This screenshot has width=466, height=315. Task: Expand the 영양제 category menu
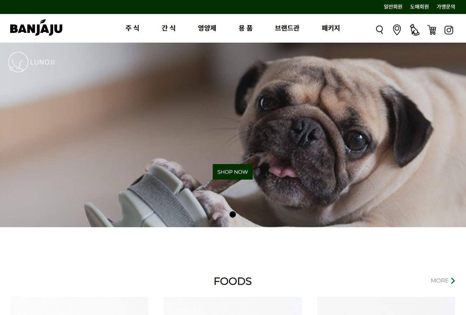207,28
